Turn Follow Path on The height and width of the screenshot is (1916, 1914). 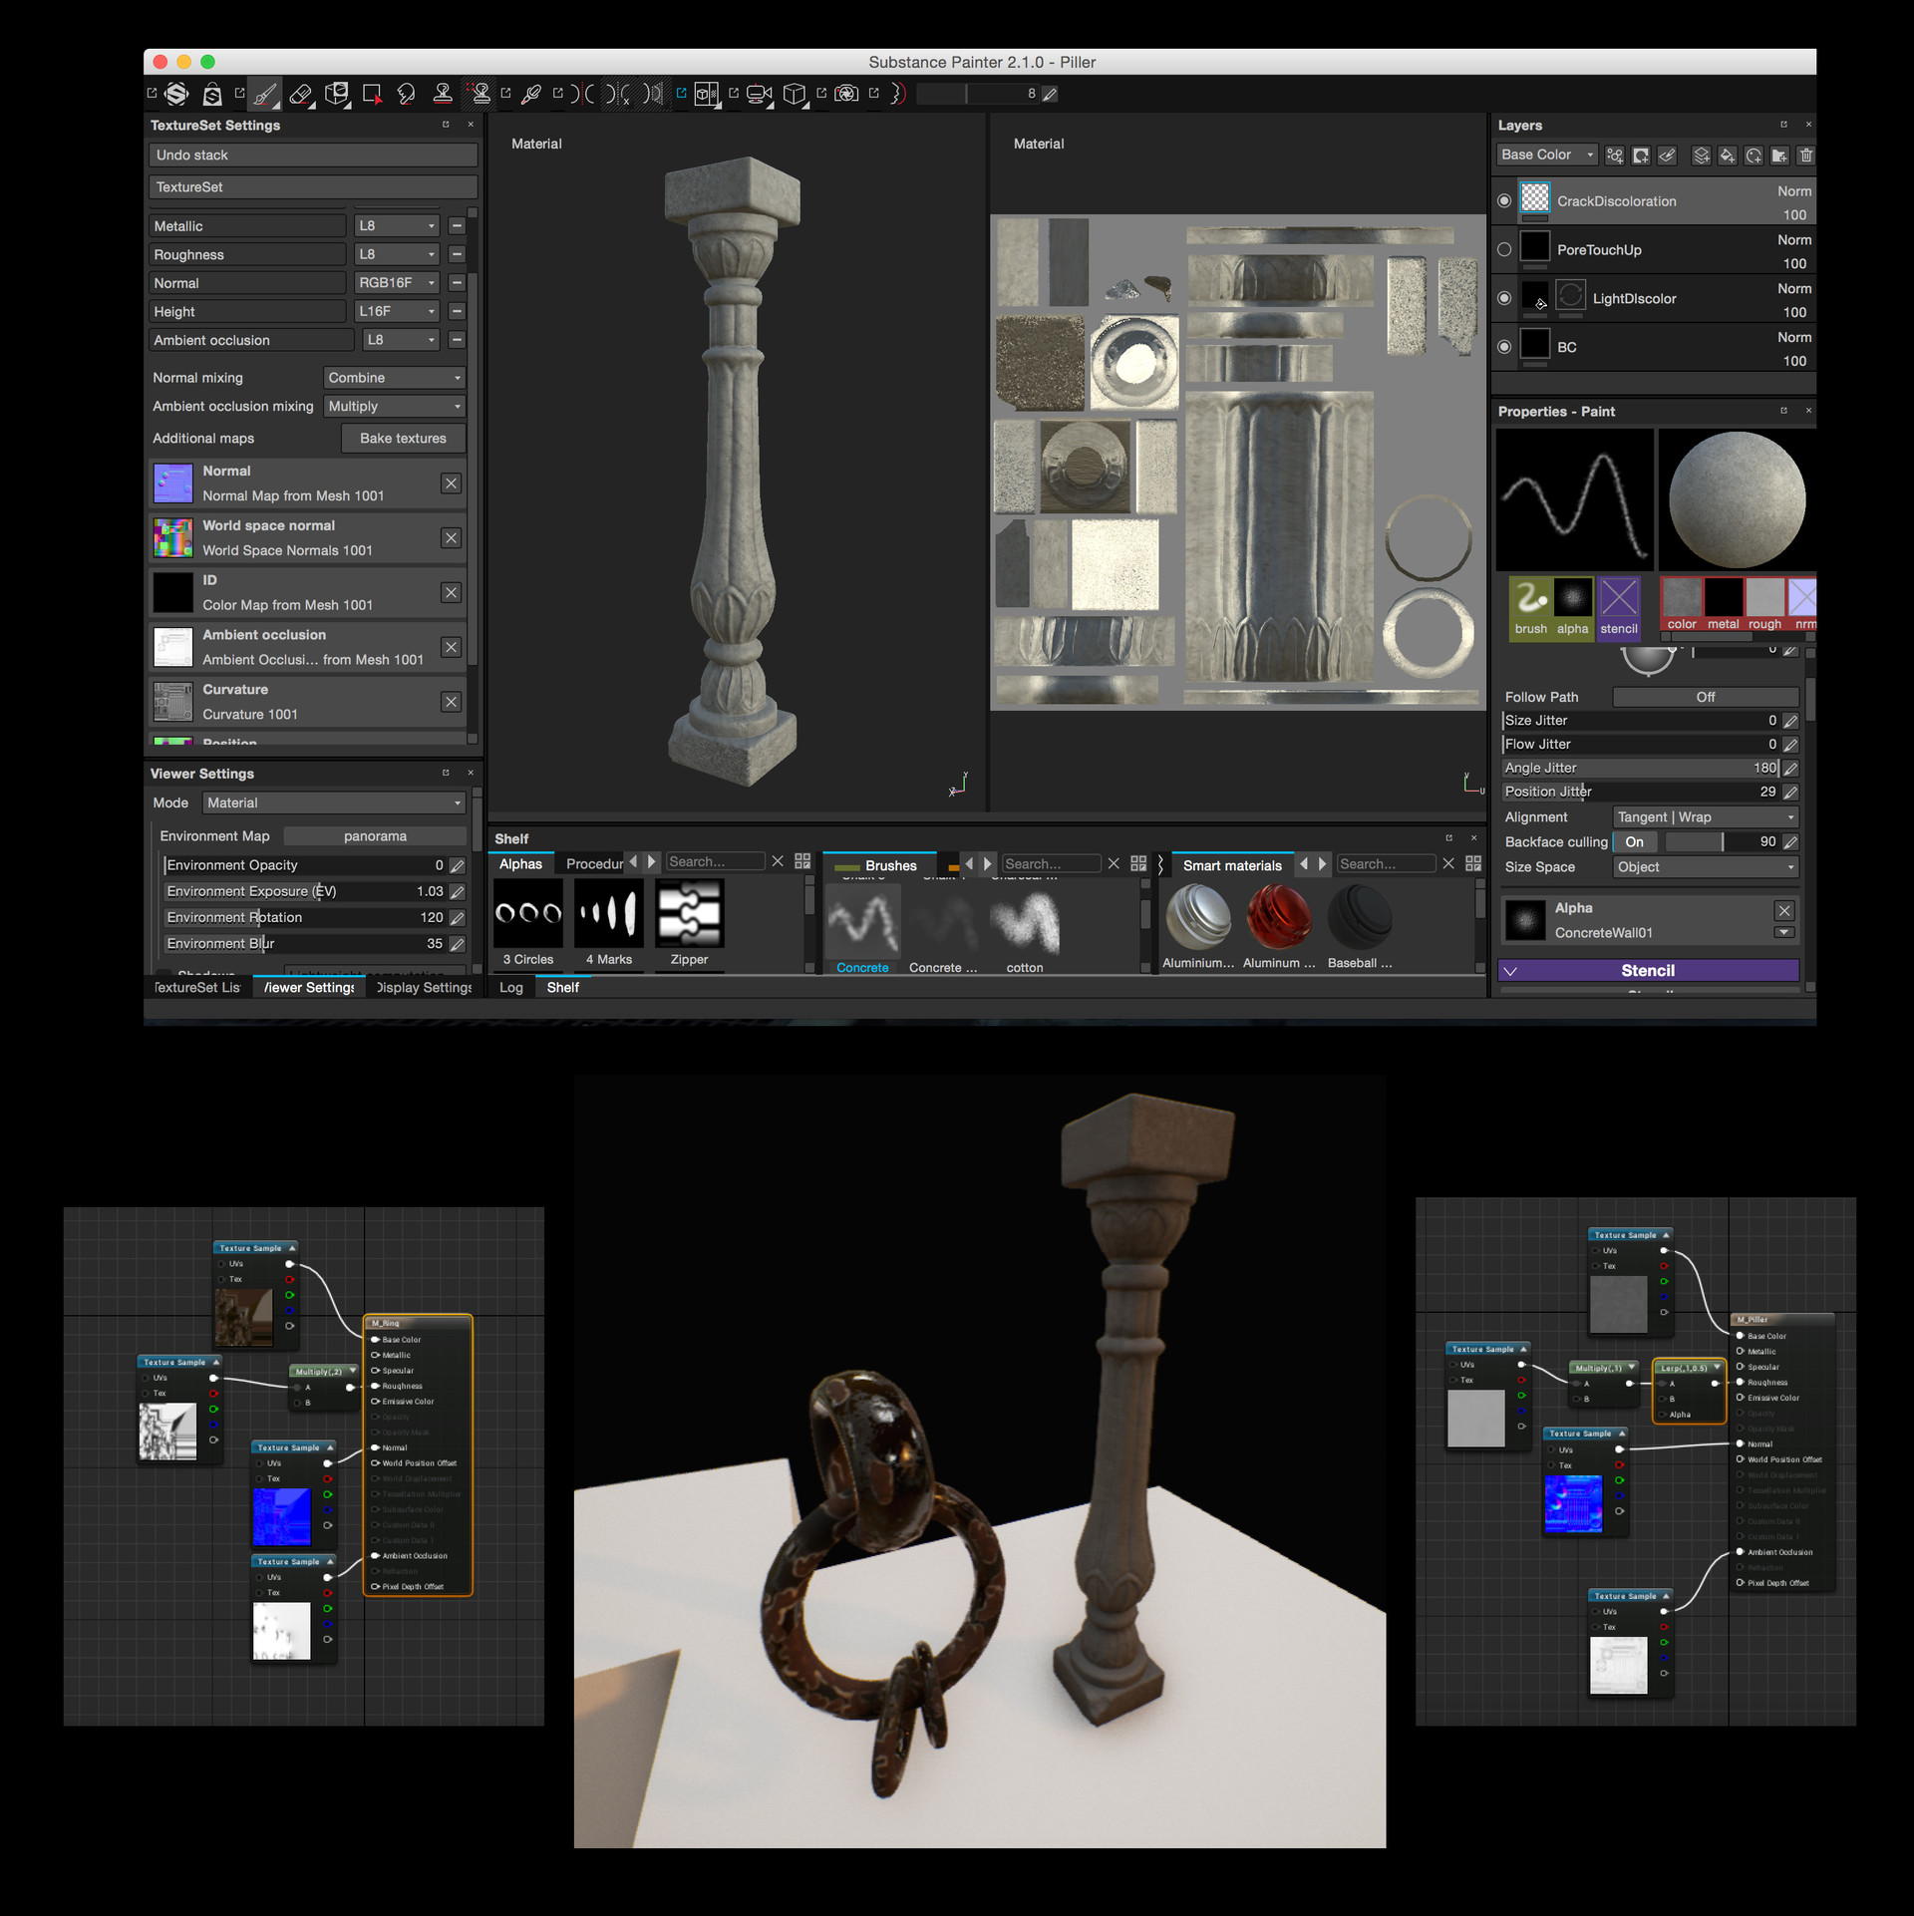(1707, 697)
